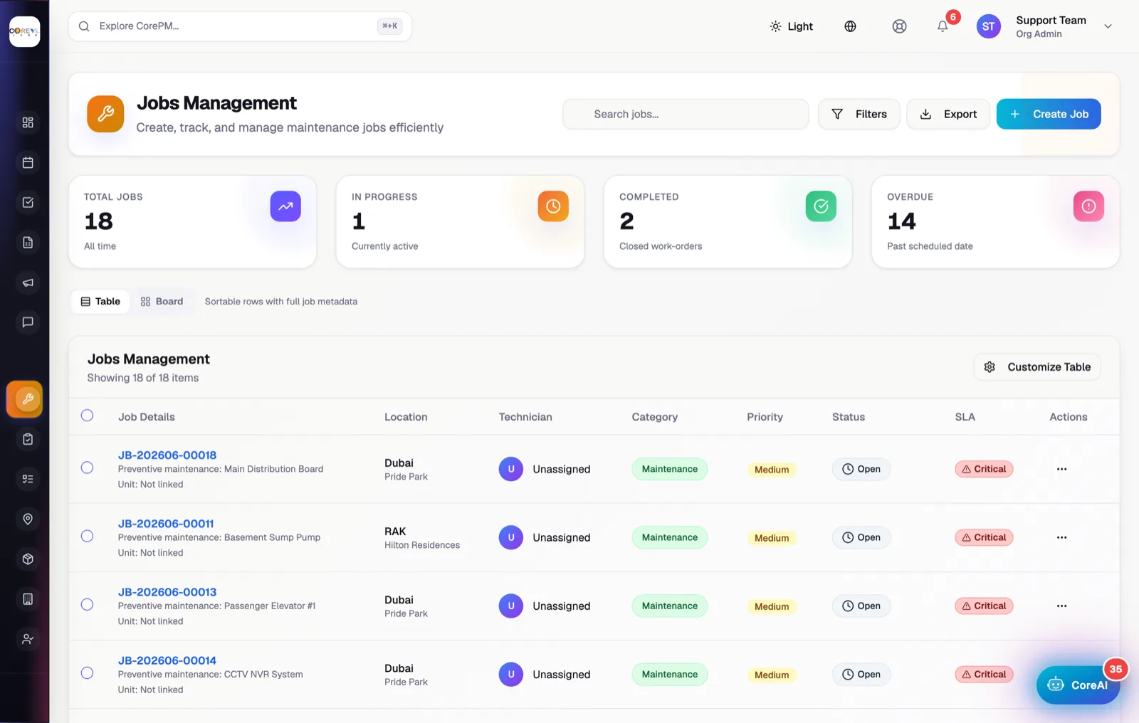Click RAK Hilton Residences location cell

(422, 538)
